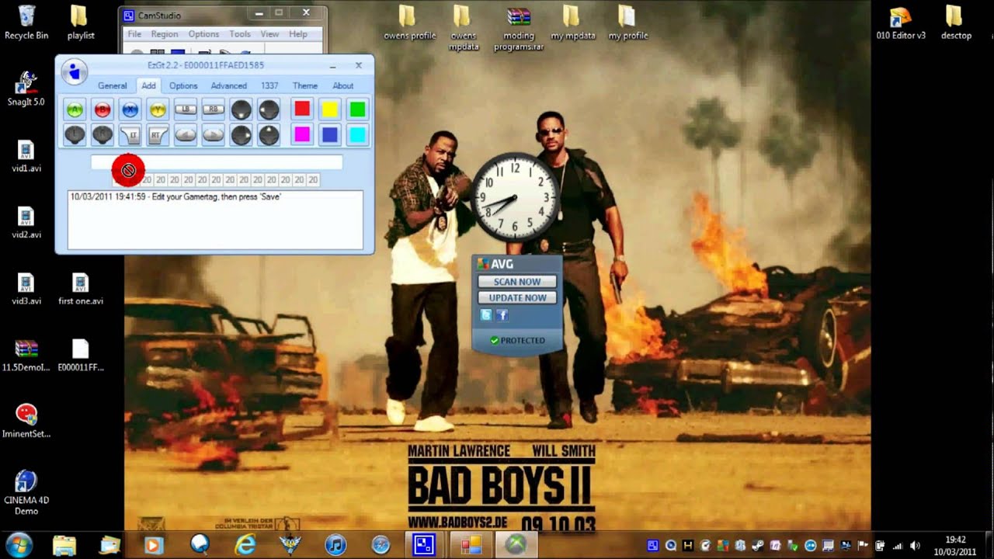This screenshot has width=994, height=559.
Task: Insert the RB bumper glyph
Action: pos(214,109)
